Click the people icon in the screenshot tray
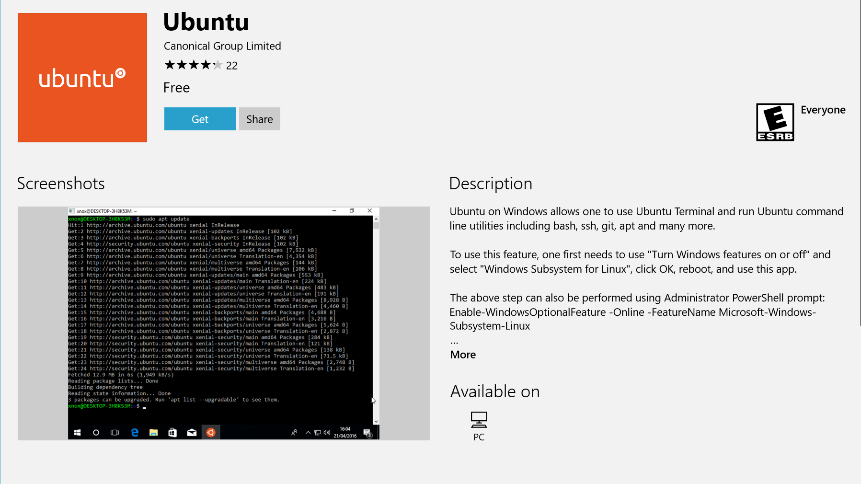Screen dimensions: 861x484 [294, 433]
